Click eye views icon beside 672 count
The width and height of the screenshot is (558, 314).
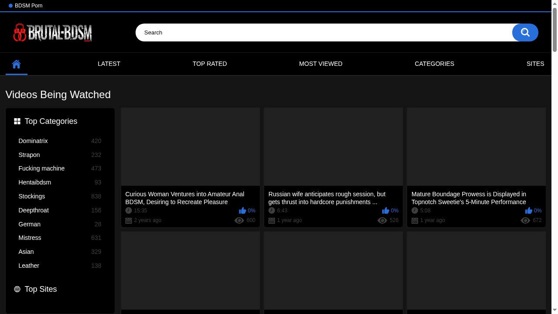(x=525, y=221)
